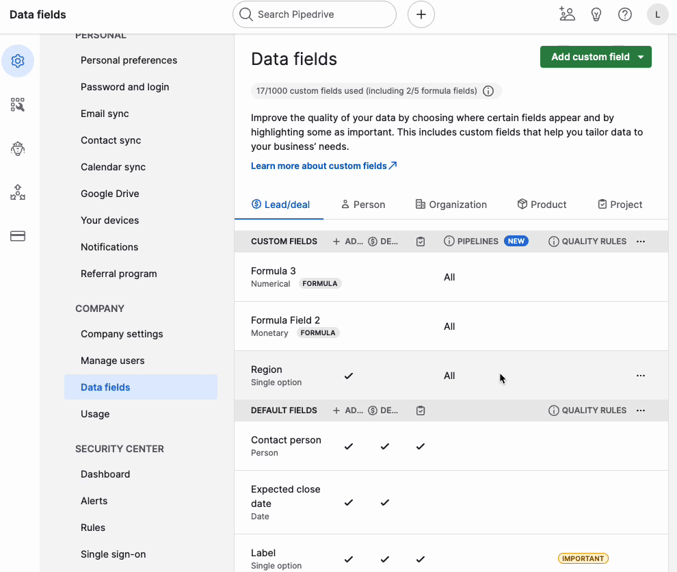Open the Pipedrive search bar
The width and height of the screenshot is (677, 572).
(x=314, y=14)
